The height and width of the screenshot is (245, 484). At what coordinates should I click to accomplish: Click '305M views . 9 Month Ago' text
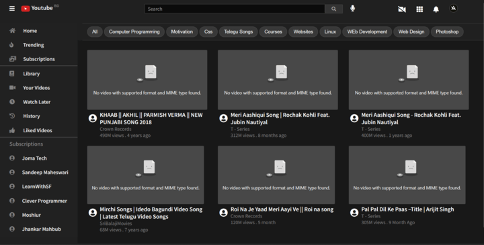388,222
